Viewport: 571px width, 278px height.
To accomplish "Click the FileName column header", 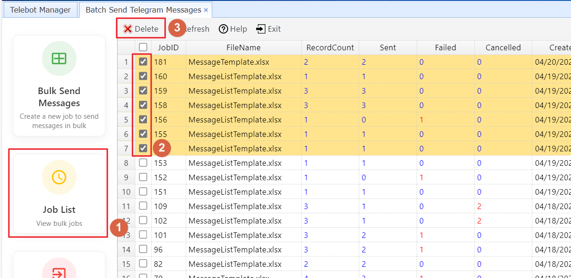I will click(243, 47).
